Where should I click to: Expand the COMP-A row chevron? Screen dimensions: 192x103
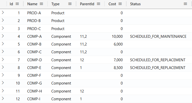[3, 36]
